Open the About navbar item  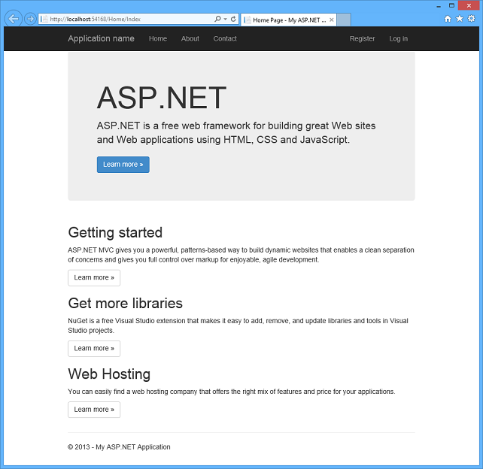point(190,38)
